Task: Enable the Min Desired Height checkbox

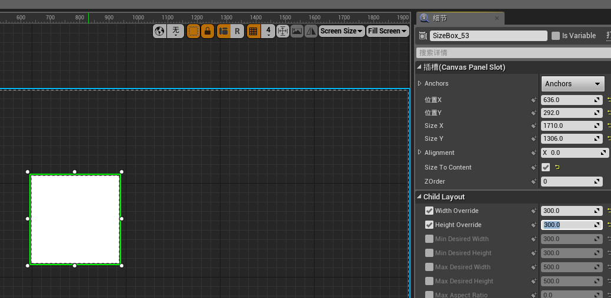Action: coord(429,253)
